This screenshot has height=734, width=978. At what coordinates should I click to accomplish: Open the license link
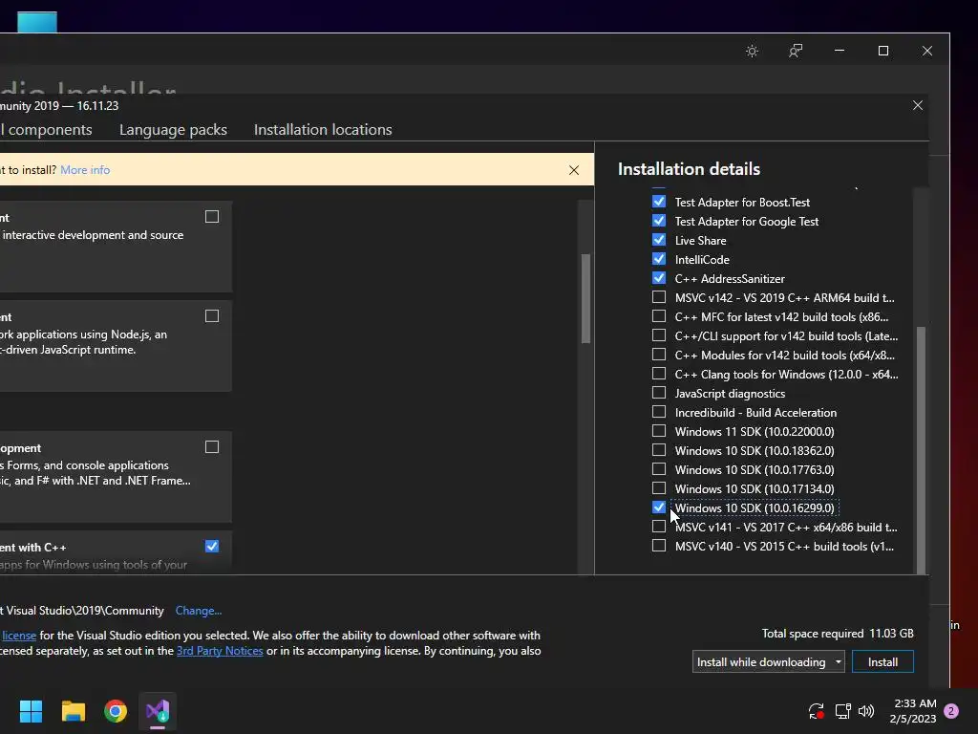point(19,636)
